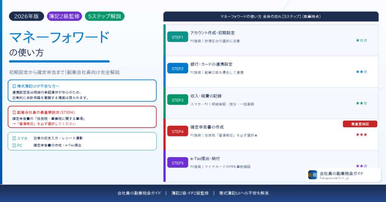Click the STEP2 badge
The width and height of the screenshot is (386, 202).
[178, 69]
